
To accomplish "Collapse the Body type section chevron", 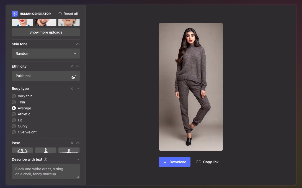I will pyautogui.click(x=78, y=88).
